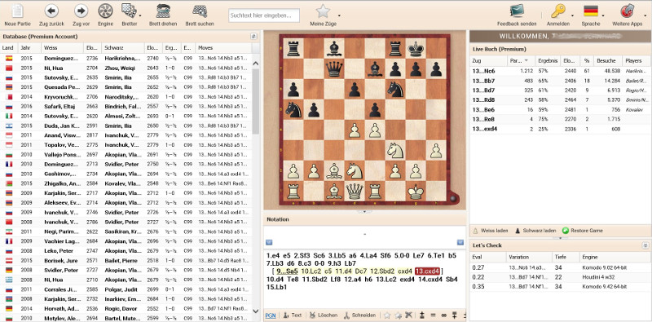Click Ergebnis column header in Live Buch
This screenshot has height=322, width=652.
[548, 60]
